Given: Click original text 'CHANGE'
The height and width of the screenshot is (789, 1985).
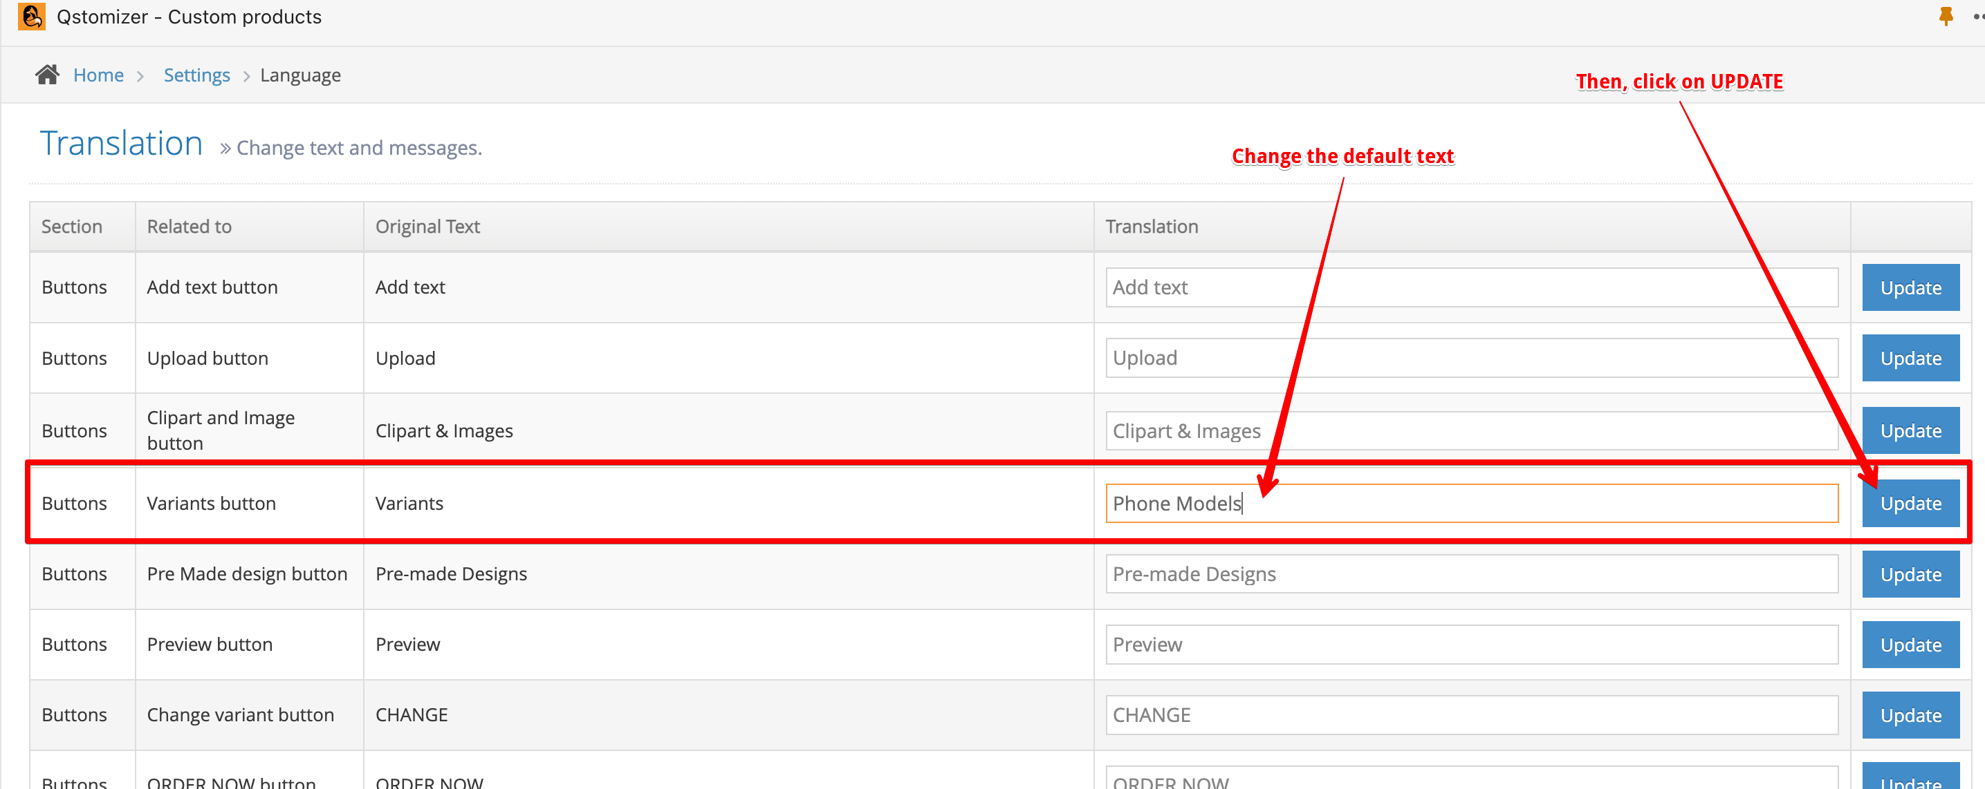Looking at the screenshot, I should [x=412, y=715].
